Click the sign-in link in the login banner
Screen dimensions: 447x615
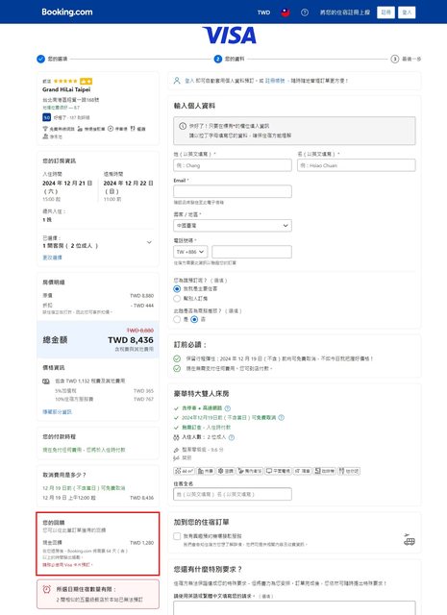[x=189, y=81]
